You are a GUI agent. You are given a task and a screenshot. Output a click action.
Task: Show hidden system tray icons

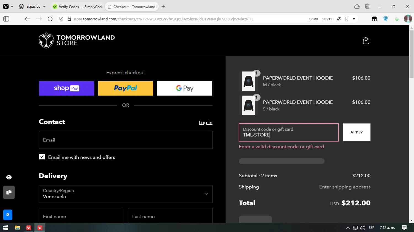[x=348, y=228]
